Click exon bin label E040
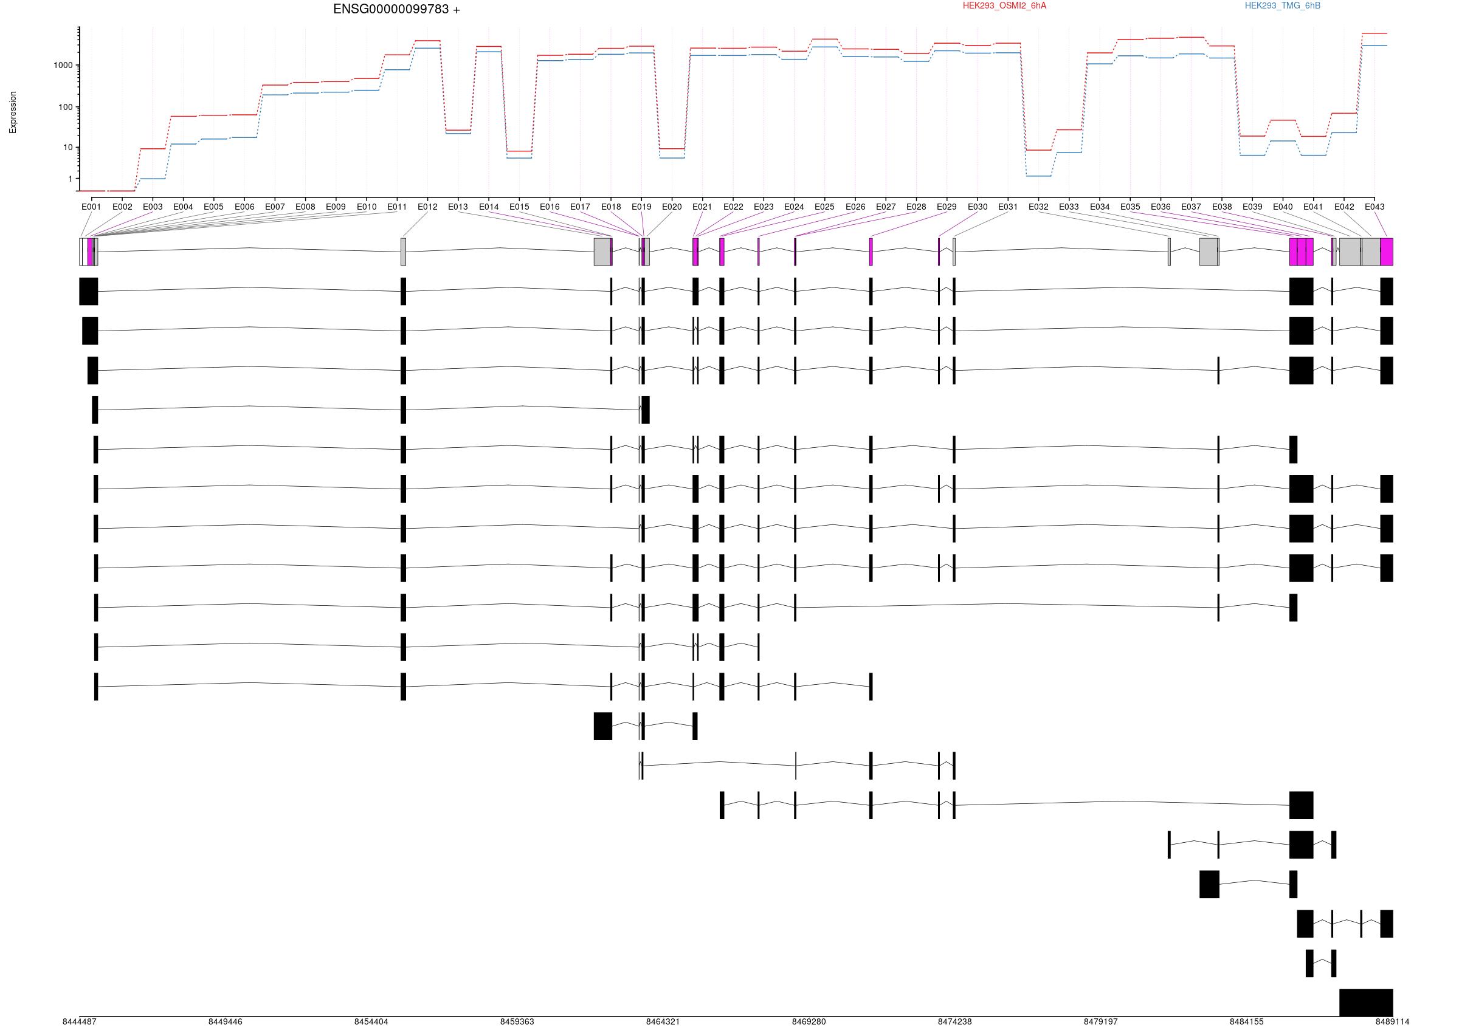The image size is (1459, 1033). (x=1283, y=207)
